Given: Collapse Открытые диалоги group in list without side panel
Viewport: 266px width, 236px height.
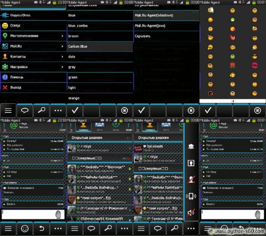Looking at the screenshot, I should click(x=100, y=138).
